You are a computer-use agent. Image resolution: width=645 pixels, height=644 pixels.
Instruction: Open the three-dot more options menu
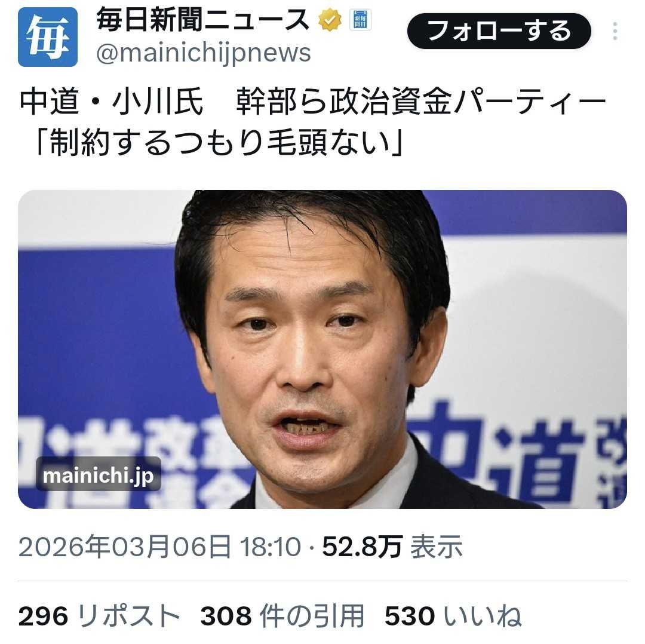click(615, 31)
